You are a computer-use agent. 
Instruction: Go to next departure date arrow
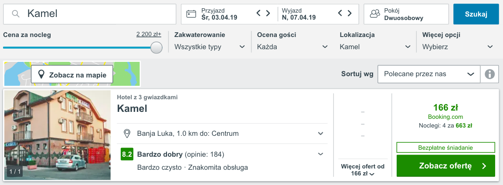point(350,13)
